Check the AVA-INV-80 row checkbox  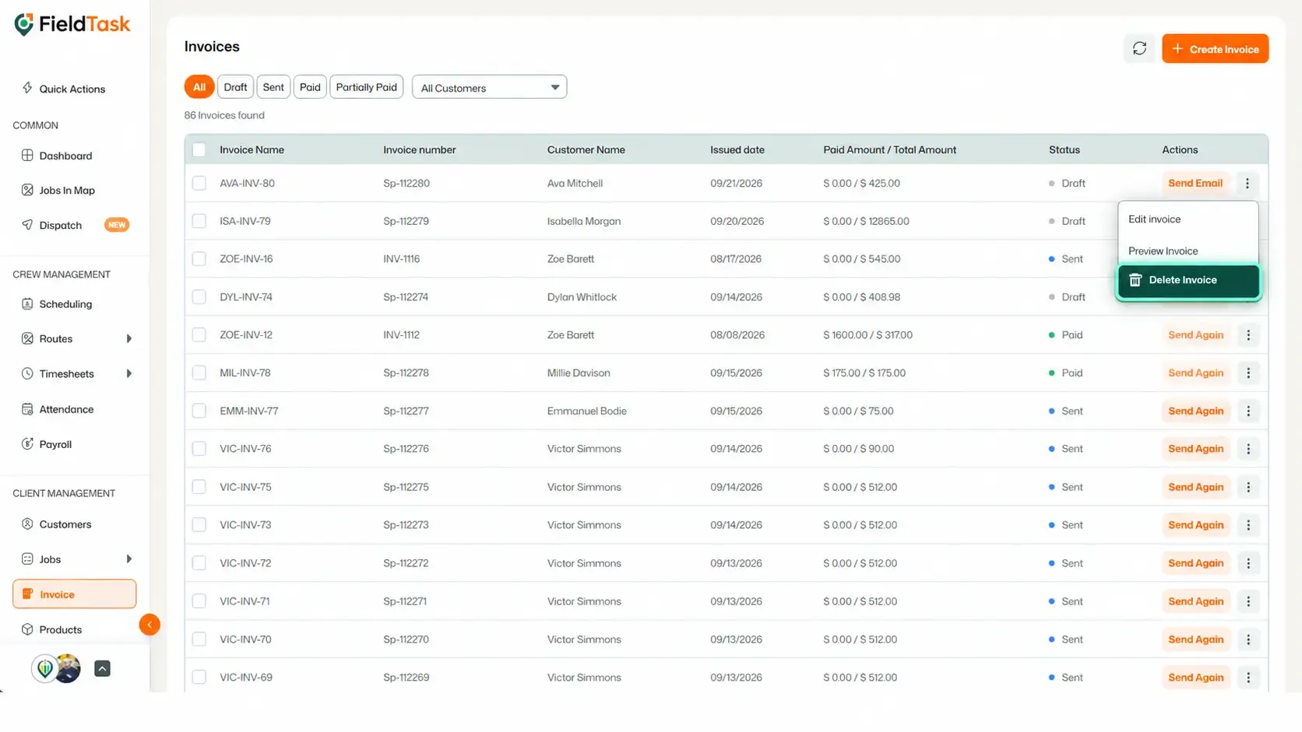199,183
